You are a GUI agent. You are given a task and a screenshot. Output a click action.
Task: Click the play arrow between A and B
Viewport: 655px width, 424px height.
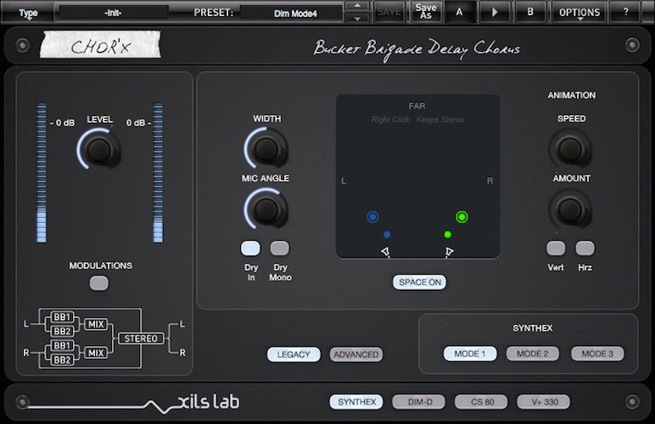(495, 13)
